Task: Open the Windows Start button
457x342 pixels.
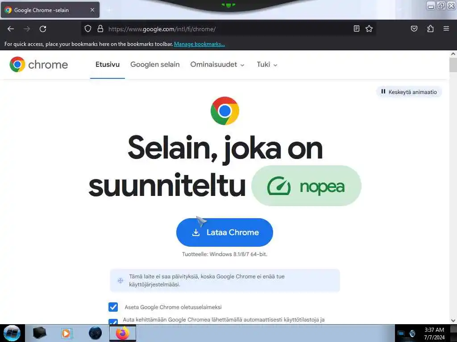Action: (x=12, y=333)
